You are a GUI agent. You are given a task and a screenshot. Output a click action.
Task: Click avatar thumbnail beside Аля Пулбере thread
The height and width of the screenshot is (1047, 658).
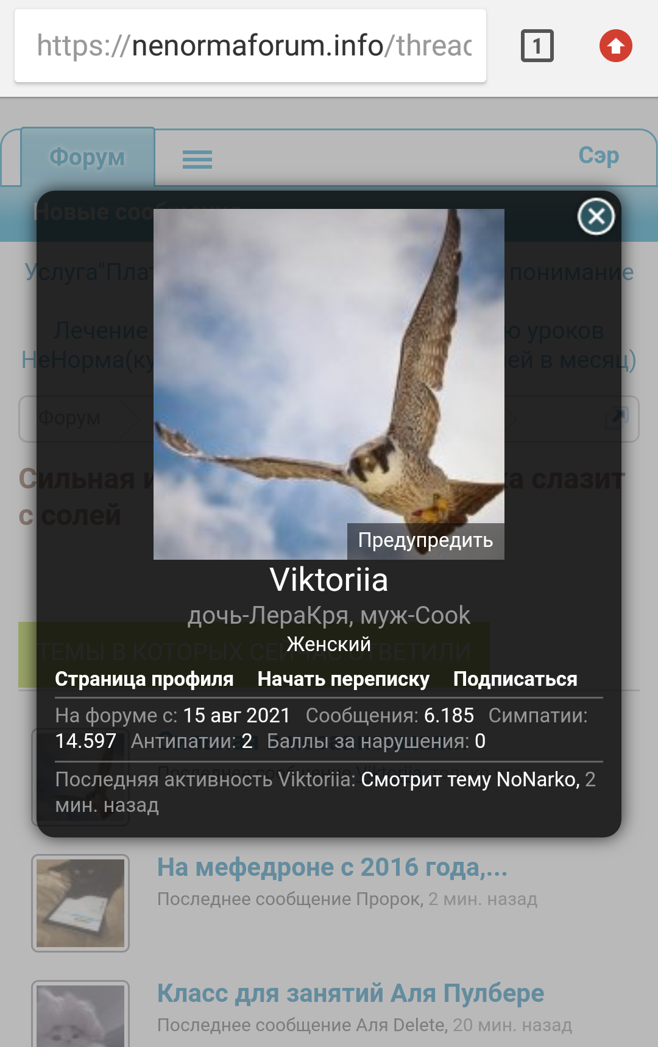pos(80,1014)
